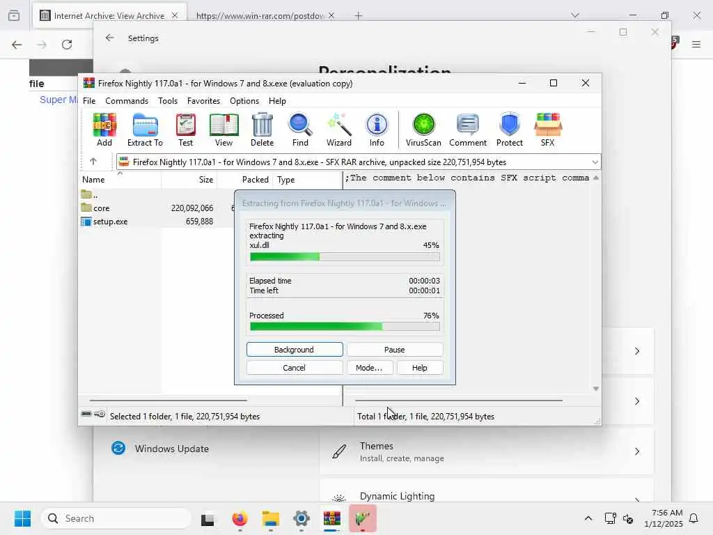713x535 pixels.
Task: Open Task View from the taskbar
Action: 207,518
